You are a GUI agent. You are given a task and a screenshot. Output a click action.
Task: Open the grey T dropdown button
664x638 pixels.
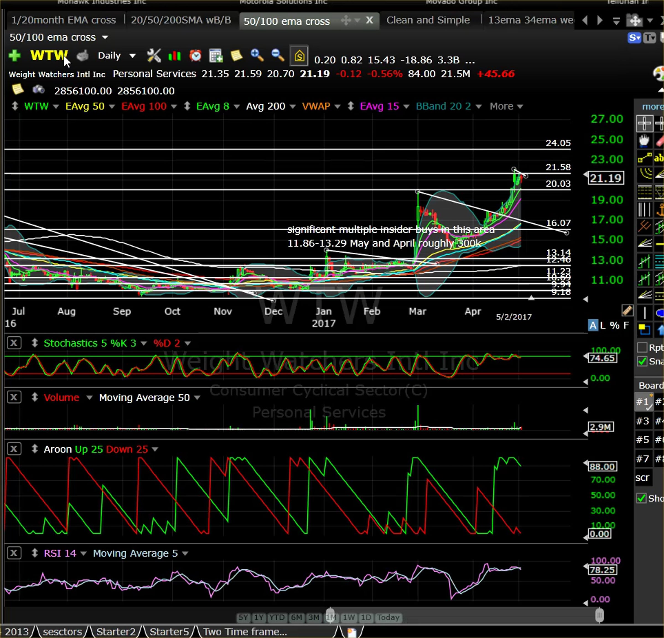tap(649, 38)
